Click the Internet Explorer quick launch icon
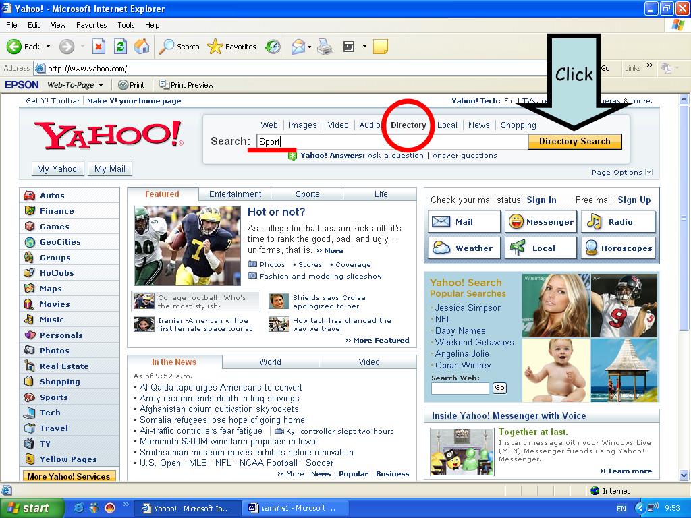 (78, 508)
